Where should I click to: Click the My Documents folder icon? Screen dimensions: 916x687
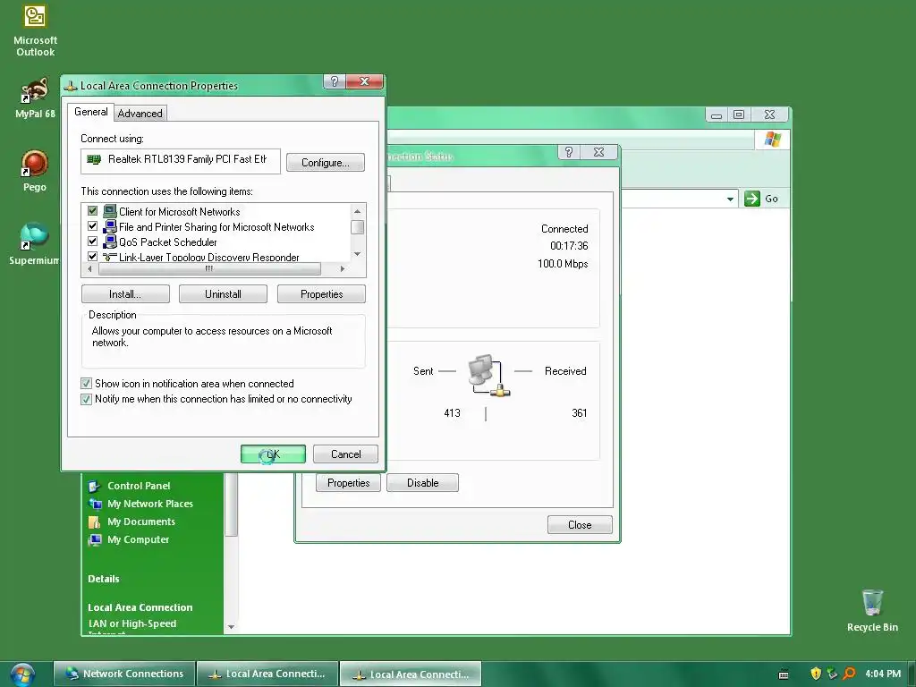94,522
